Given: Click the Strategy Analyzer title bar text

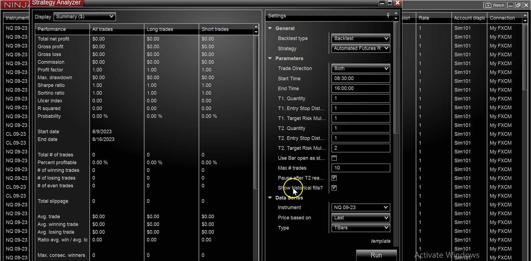Looking at the screenshot, I should point(56,3).
